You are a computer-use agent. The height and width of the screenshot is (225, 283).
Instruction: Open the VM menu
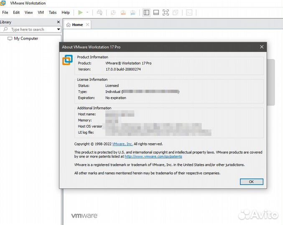[41, 12]
